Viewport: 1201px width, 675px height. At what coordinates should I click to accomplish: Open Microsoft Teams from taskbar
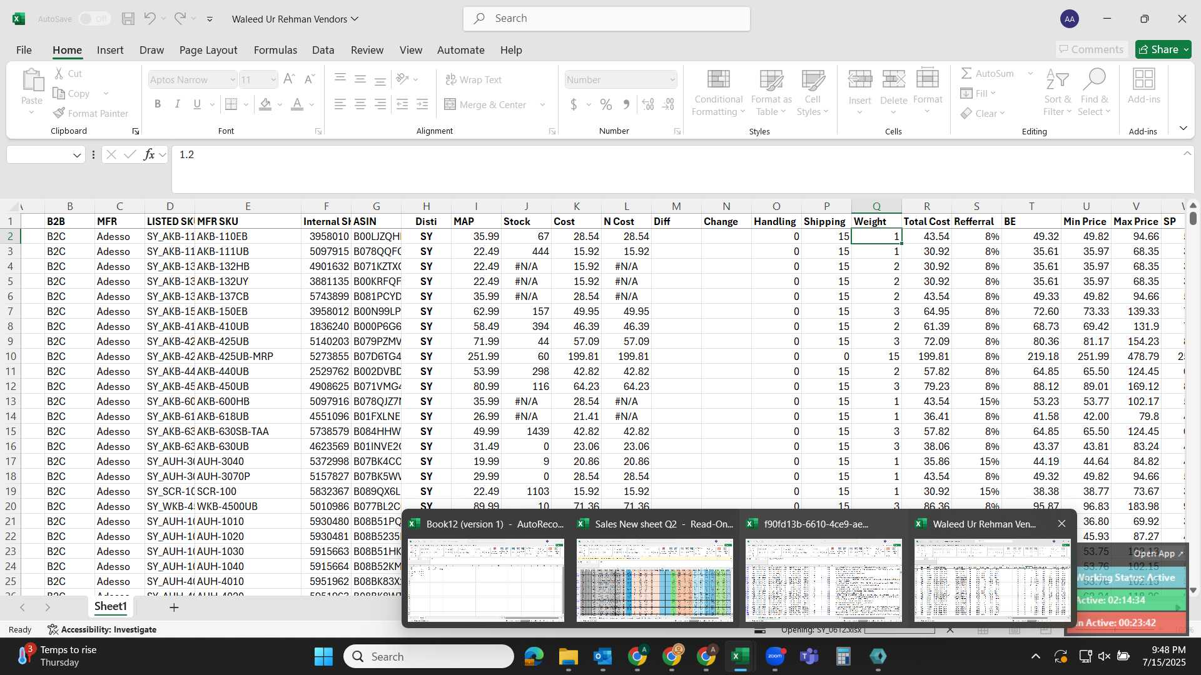(809, 656)
